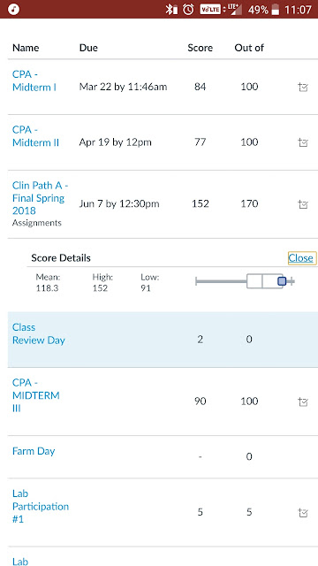The image size is (318, 566).
Task: Open the CPA - Midterm II assignment link
Action: click(35, 136)
